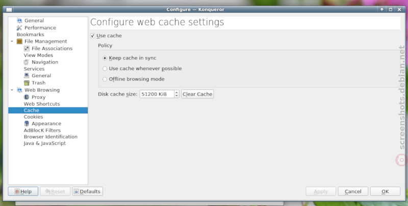This screenshot has height=206, width=408.
Task: Toggle the Use cache checkbox
Action: click(92, 36)
